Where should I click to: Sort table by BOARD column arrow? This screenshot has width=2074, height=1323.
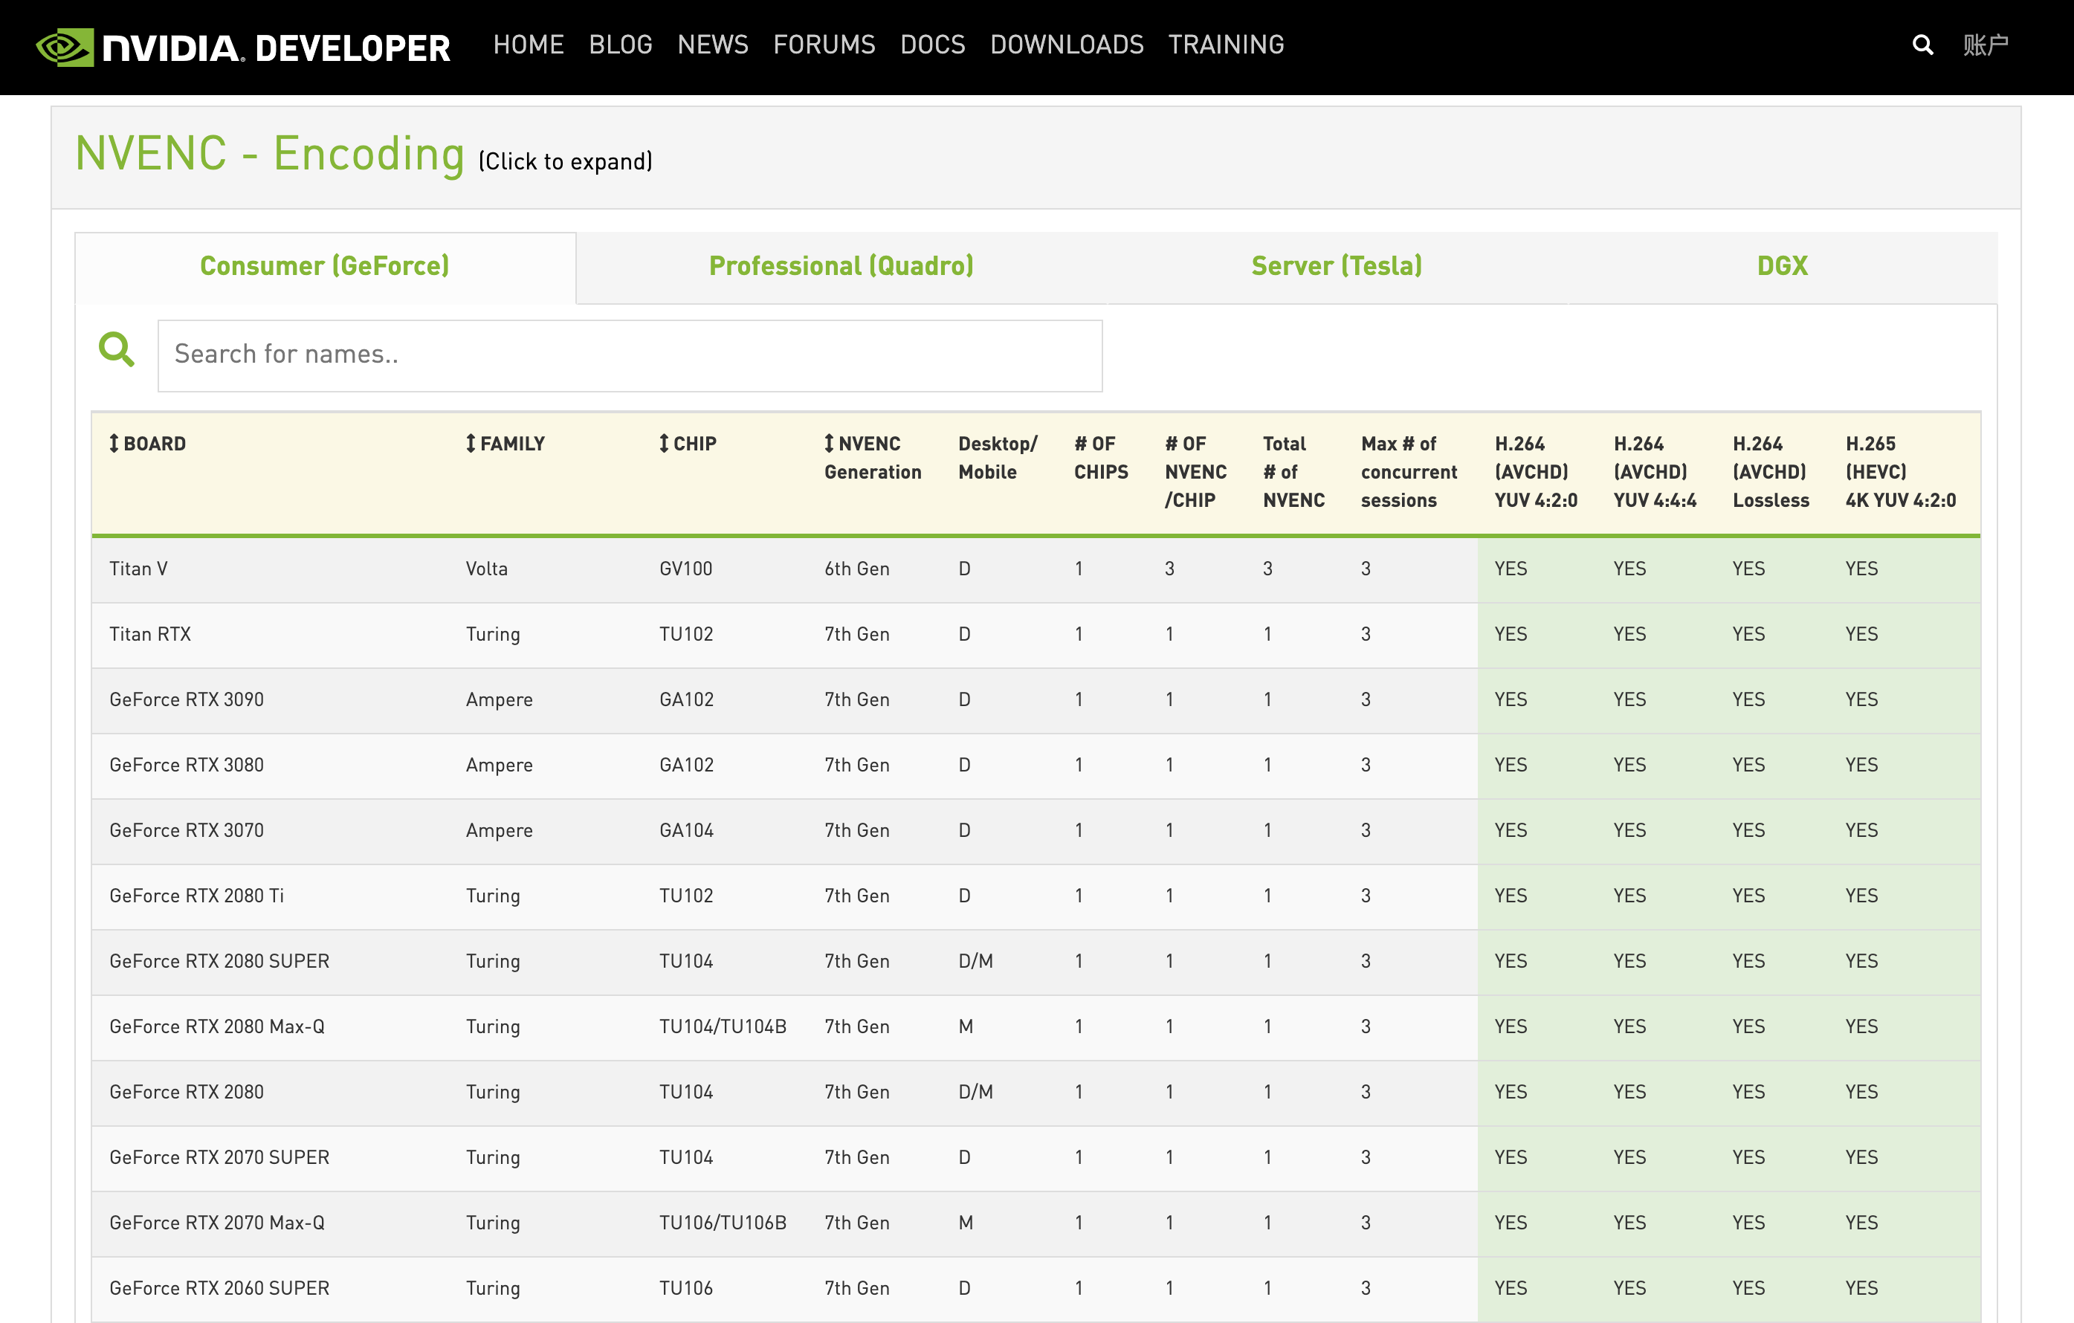(114, 444)
